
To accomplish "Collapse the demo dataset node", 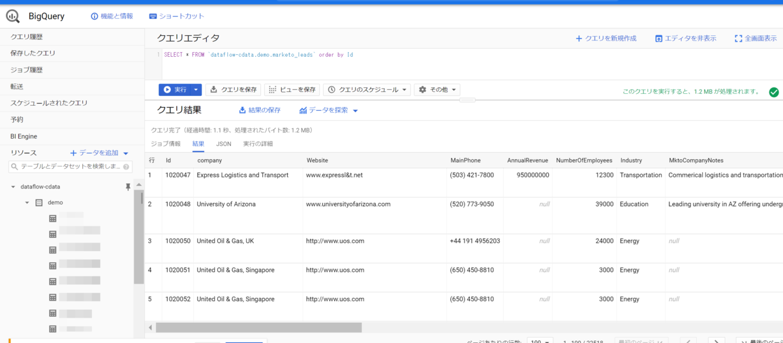I will coord(27,203).
